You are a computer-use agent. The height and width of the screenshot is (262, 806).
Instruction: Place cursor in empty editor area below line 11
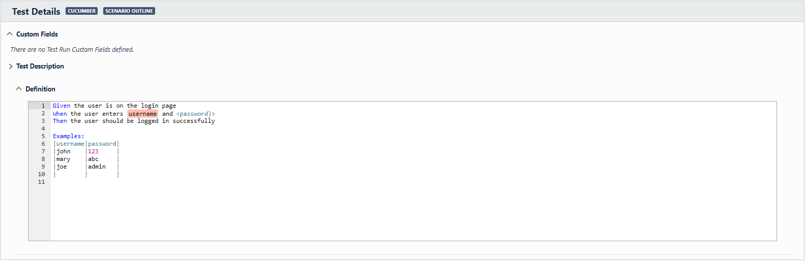pos(413,213)
